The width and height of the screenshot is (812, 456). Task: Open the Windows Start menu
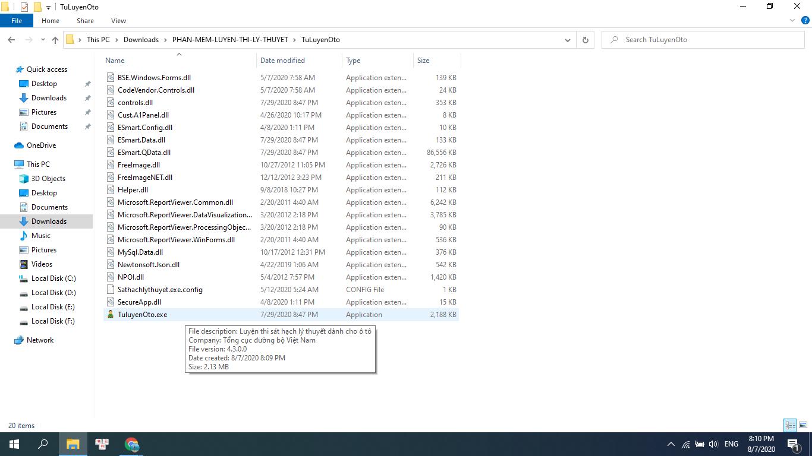pos(14,444)
